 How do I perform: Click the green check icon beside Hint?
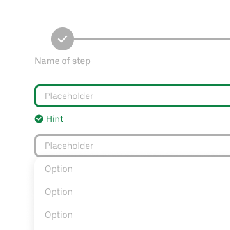39,119
